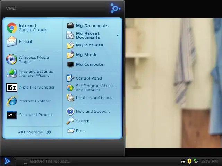222x166 pixels.
Task: Expand All Programs double arrow
Action: pos(49,132)
